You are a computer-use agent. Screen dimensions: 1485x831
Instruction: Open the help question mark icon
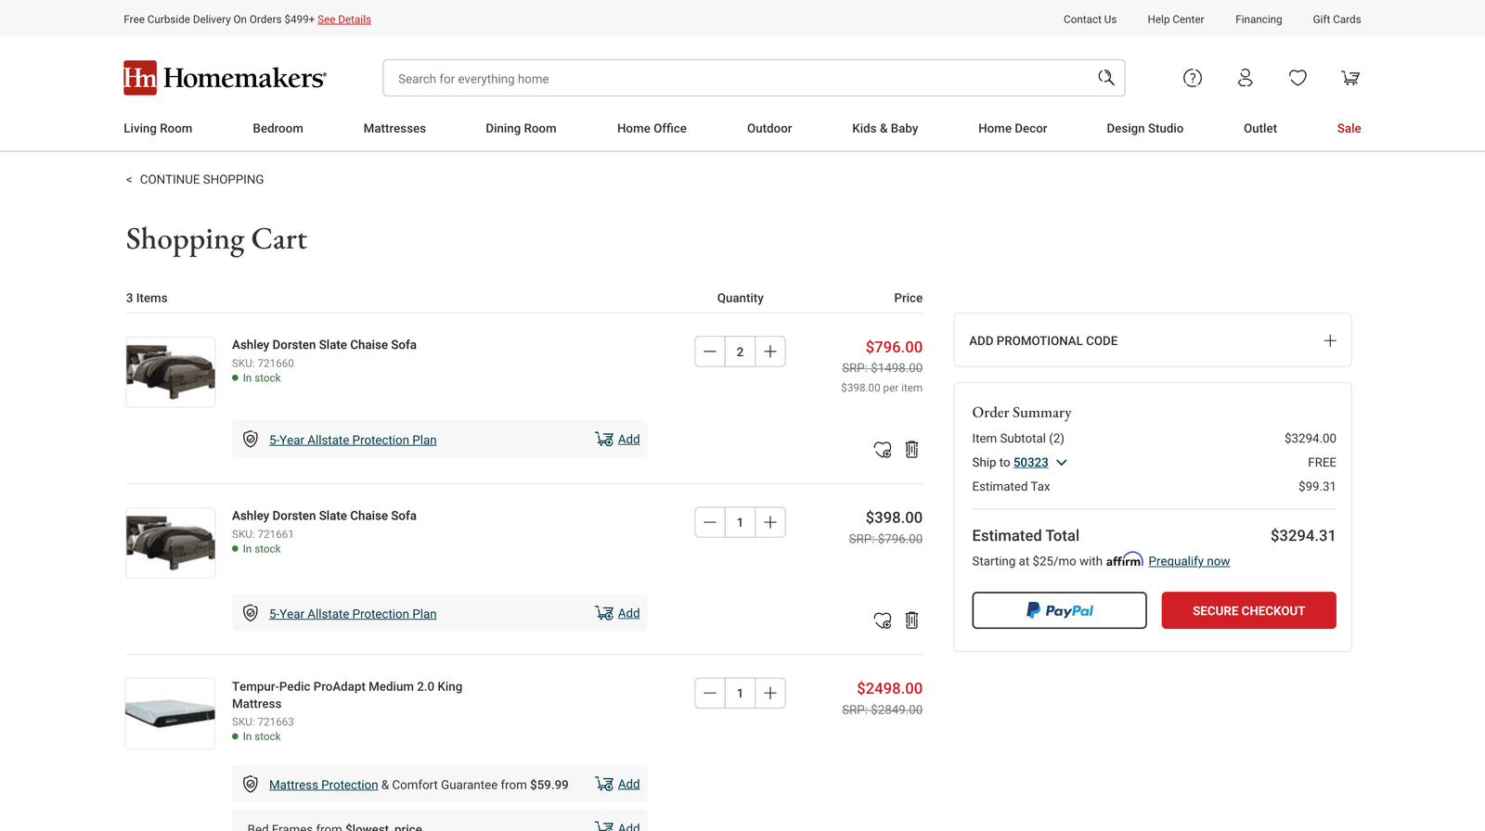click(1193, 78)
